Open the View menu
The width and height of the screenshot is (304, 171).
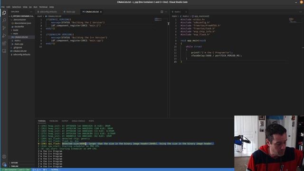25,7
